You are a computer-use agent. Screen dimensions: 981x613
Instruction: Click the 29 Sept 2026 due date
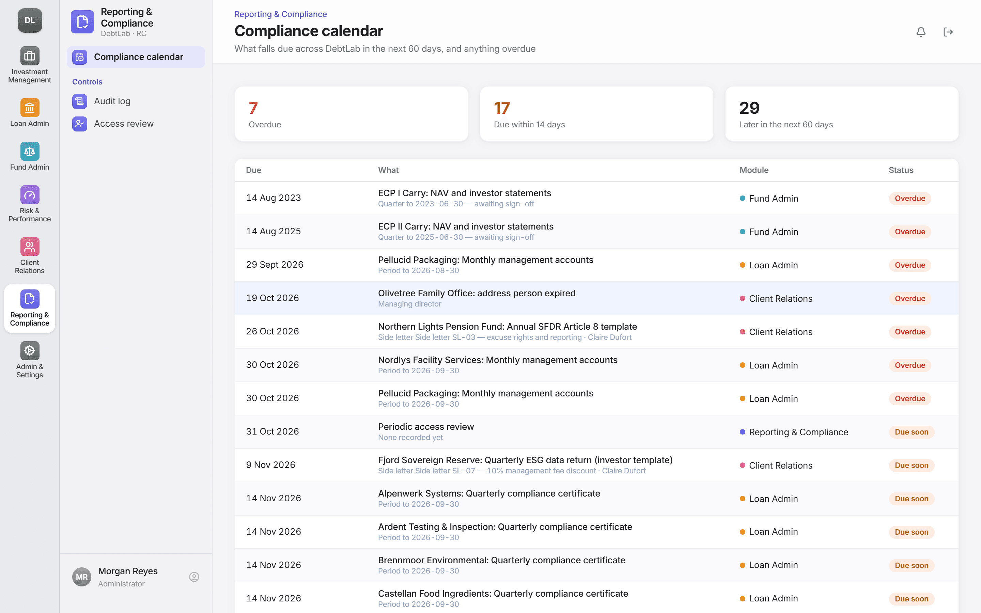[275, 265]
